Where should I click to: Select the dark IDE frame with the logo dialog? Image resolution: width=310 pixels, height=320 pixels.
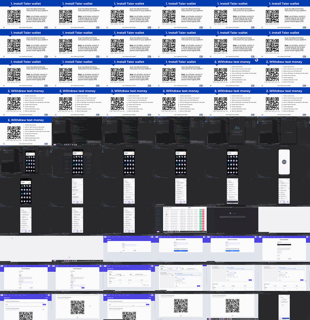click(232, 131)
